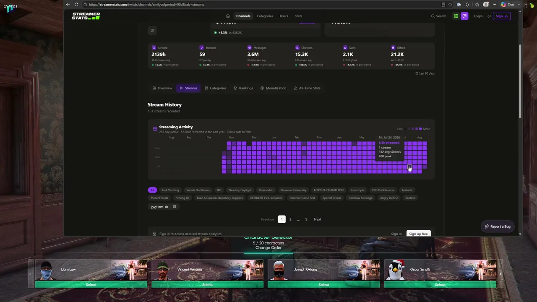The width and height of the screenshot is (537, 302).
Task: Select the All category filter
Action: click(153, 190)
